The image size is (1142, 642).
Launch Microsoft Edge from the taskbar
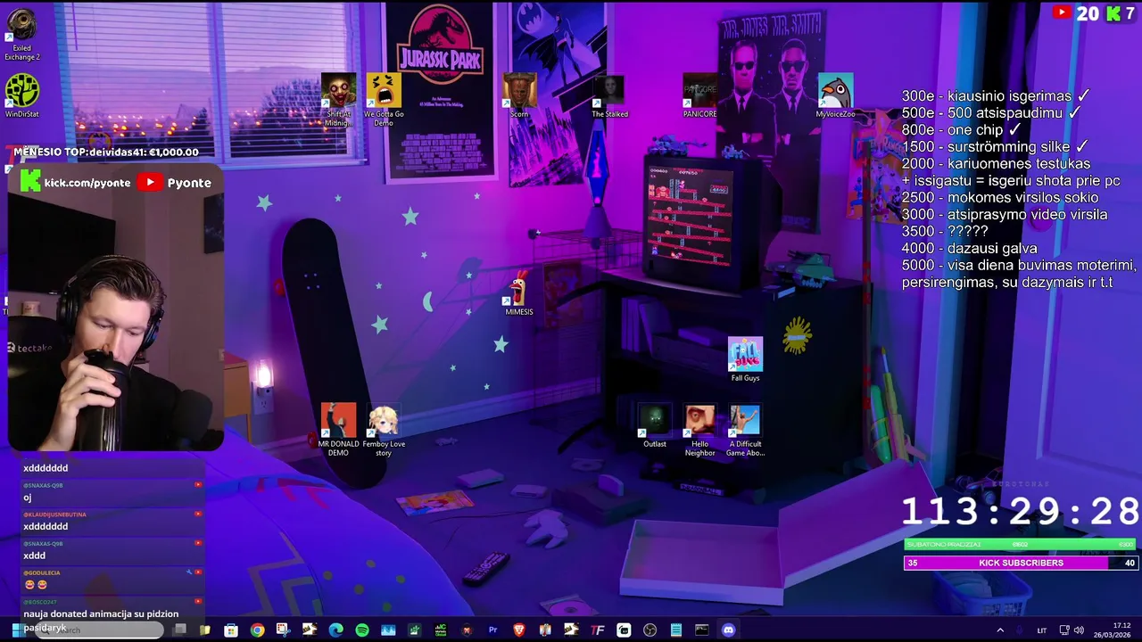click(335, 630)
